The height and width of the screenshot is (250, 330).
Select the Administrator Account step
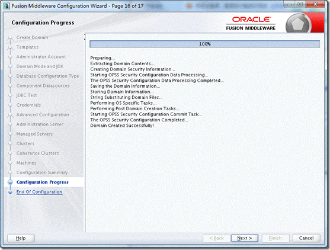pyautogui.click(x=41, y=57)
